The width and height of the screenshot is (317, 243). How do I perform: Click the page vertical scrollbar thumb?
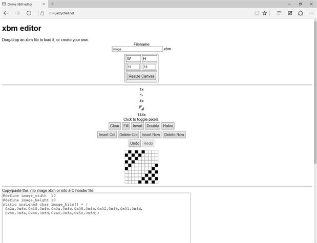click(315, 92)
